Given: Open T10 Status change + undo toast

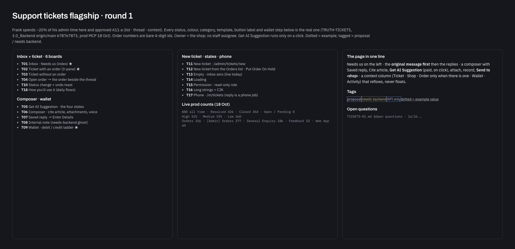Looking at the screenshot, I should tap(47, 85).
